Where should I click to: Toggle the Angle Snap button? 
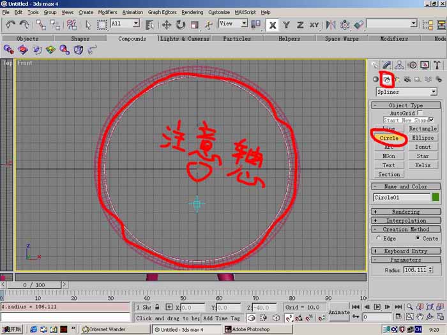coord(299,318)
